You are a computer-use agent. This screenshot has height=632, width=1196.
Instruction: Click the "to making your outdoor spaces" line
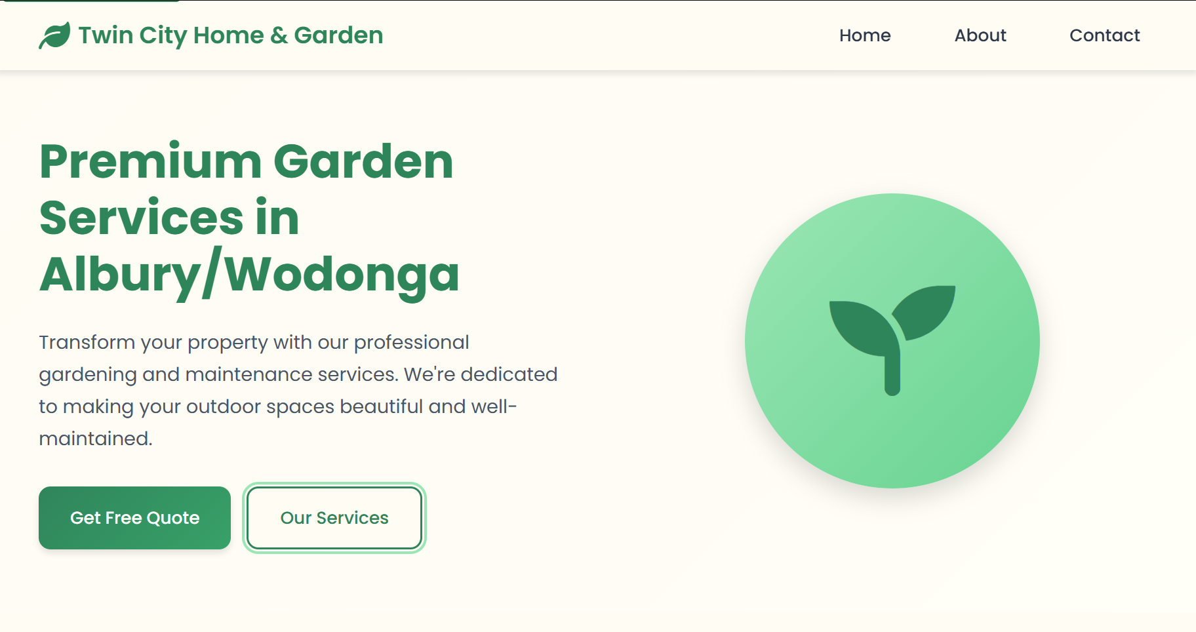[277, 406]
